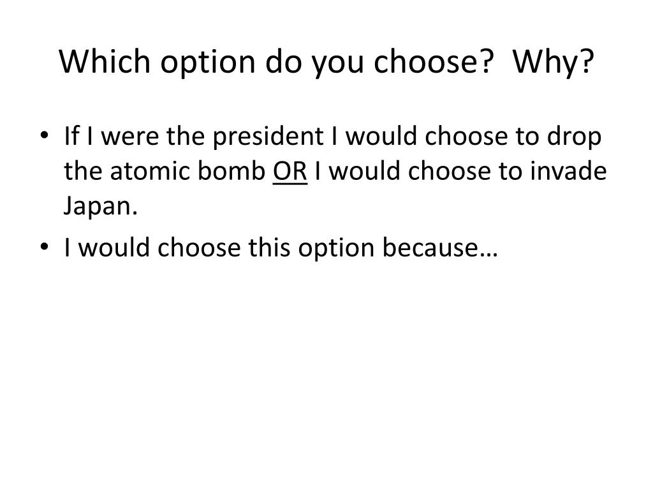The image size is (653, 490).
Task: Click the word 'Which' in the title
Action: pyautogui.click(x=105, y=62)
